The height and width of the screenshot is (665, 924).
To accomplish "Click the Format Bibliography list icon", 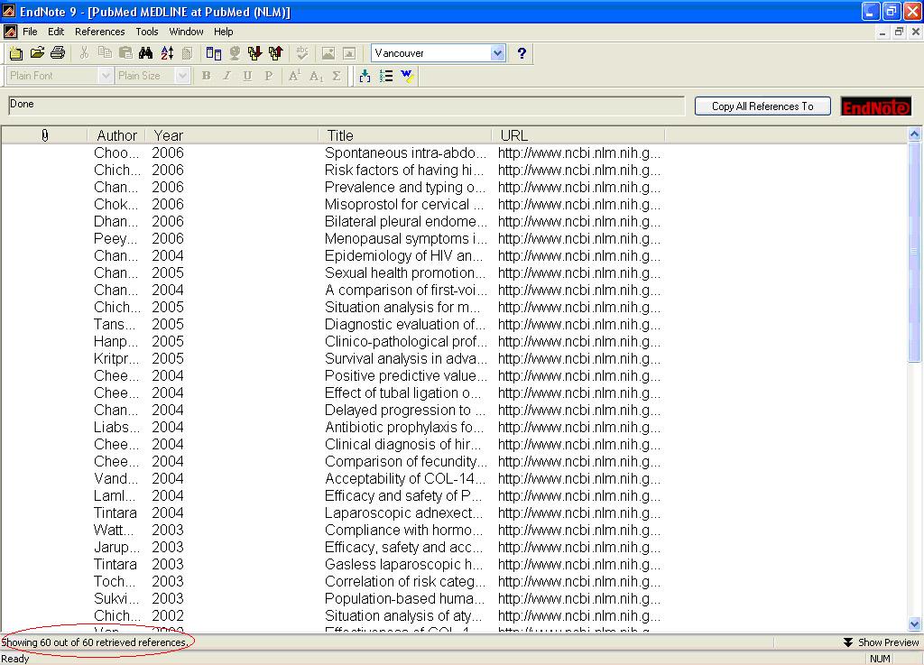I will 386,76.
